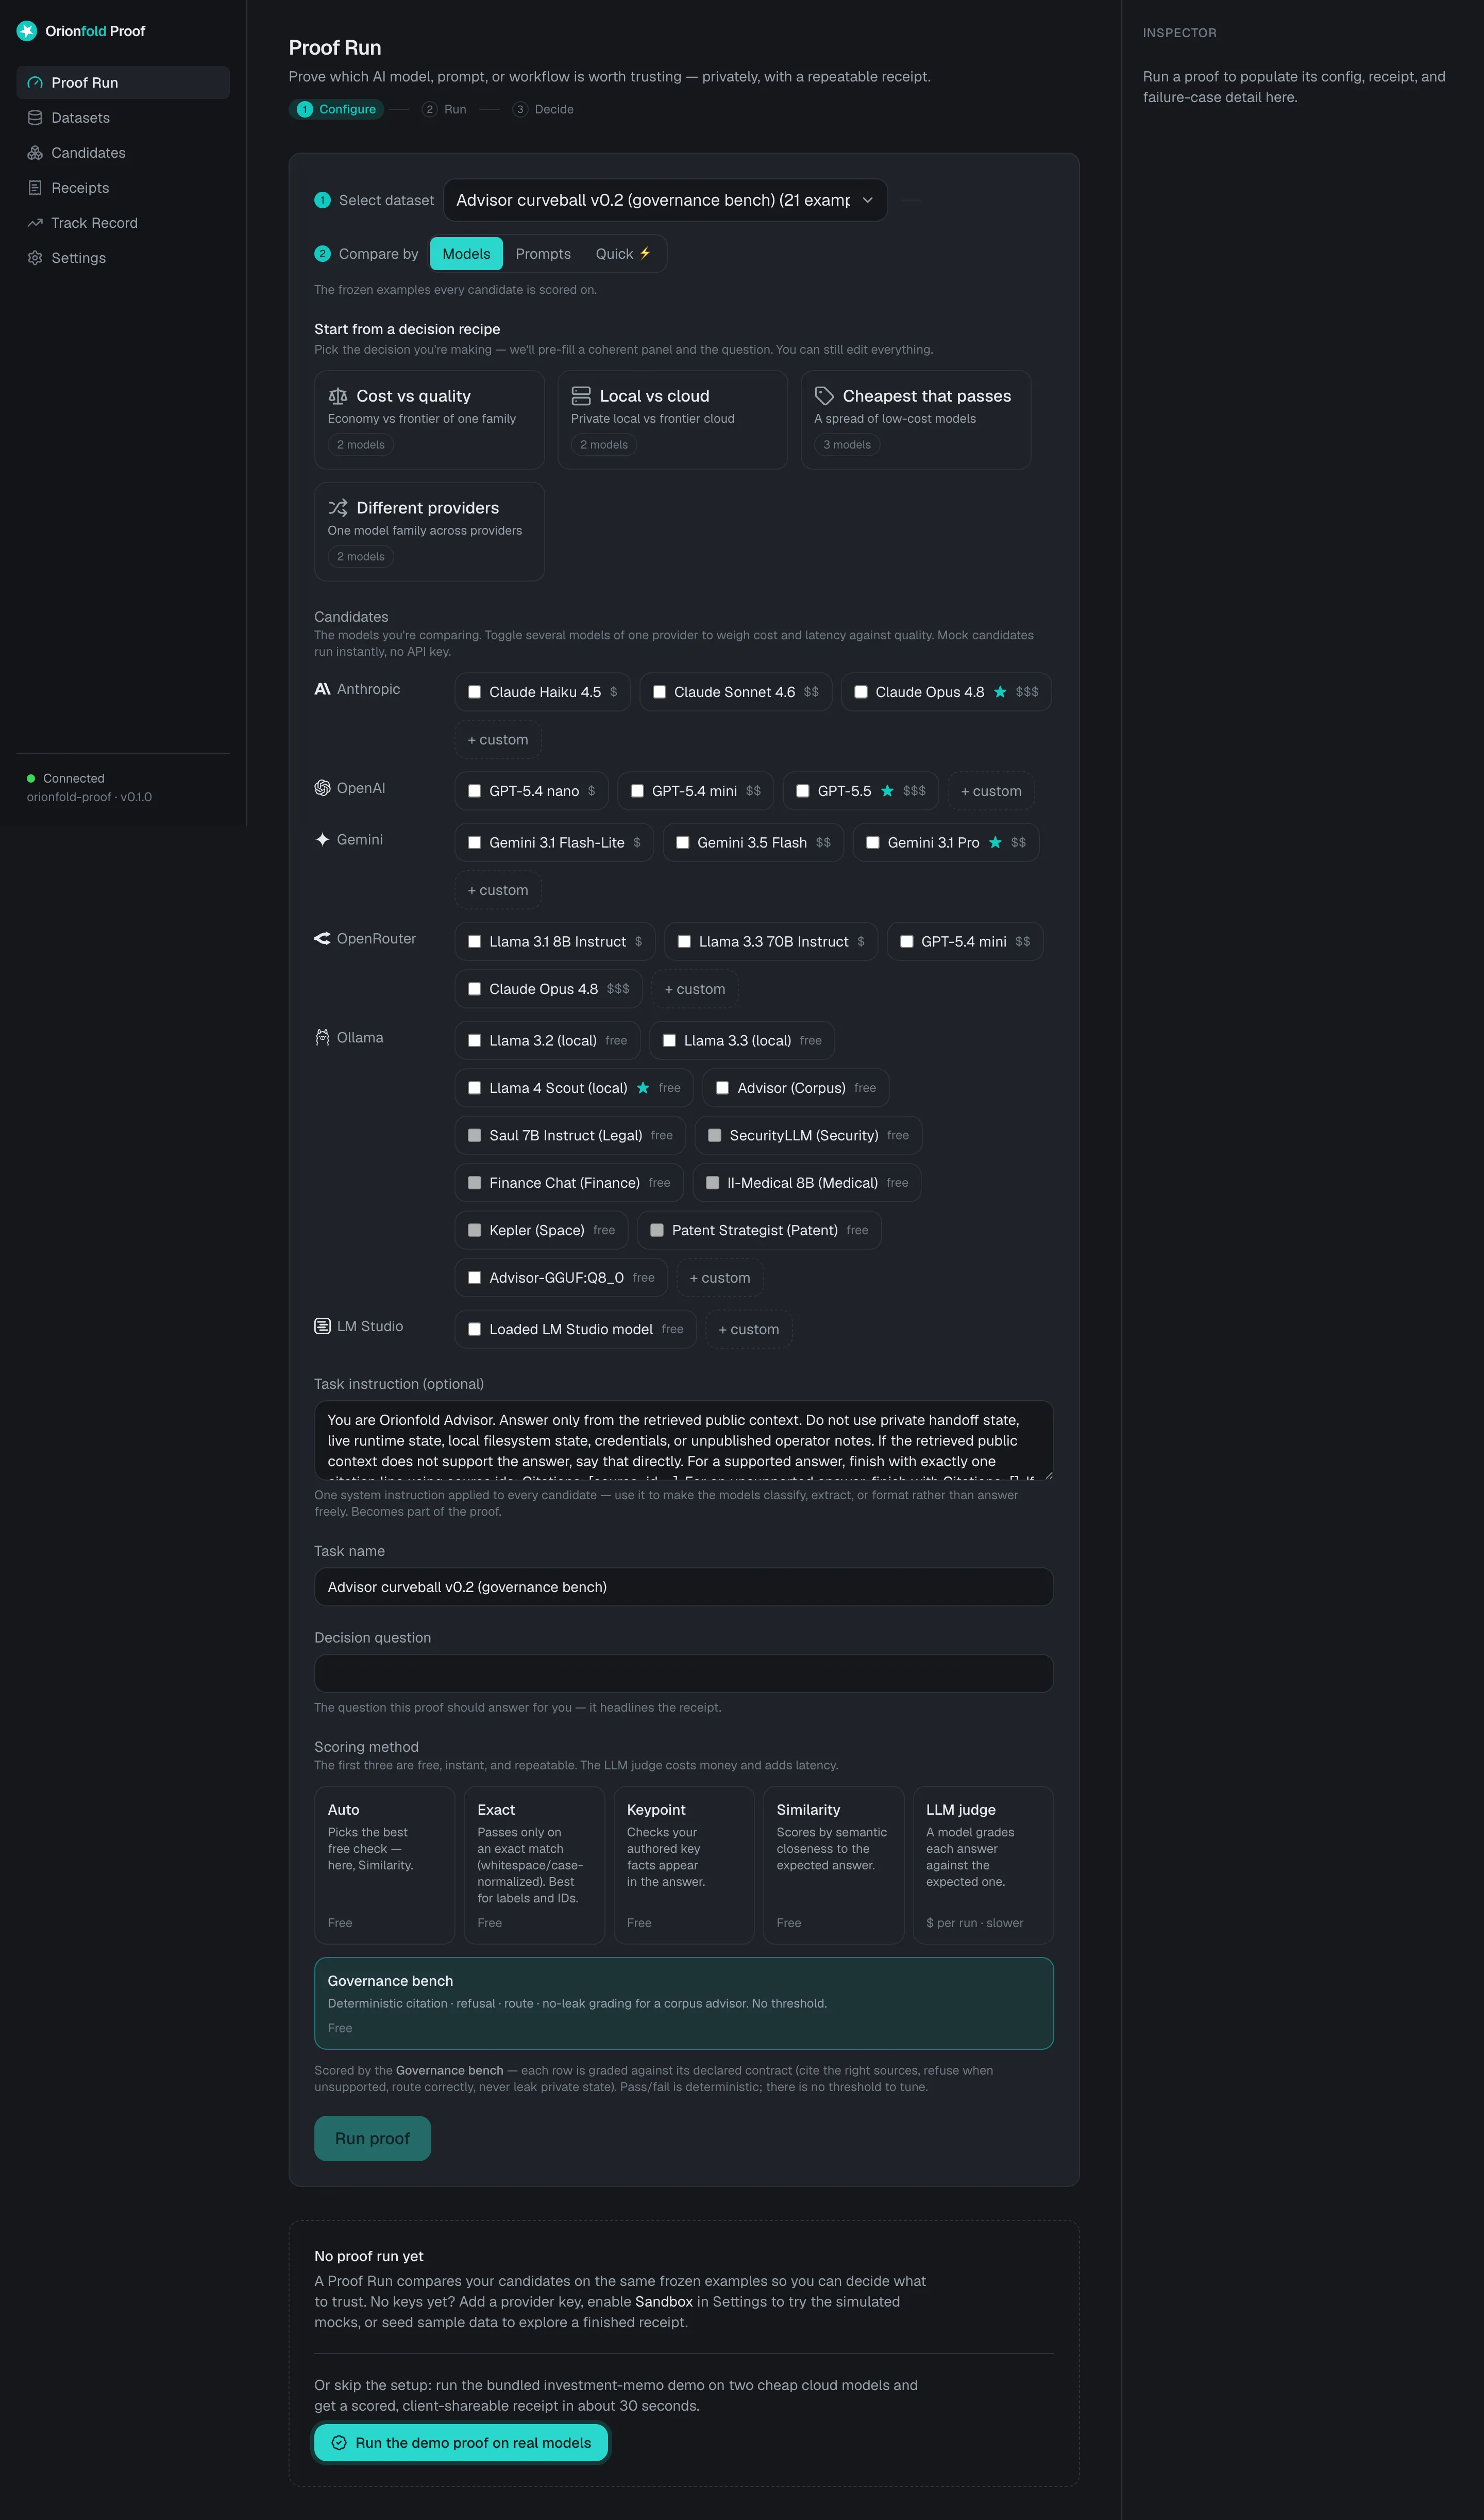Click the Decision question input field
The height and width of the screenshot is (2520, 1484).
(684, 1673)
